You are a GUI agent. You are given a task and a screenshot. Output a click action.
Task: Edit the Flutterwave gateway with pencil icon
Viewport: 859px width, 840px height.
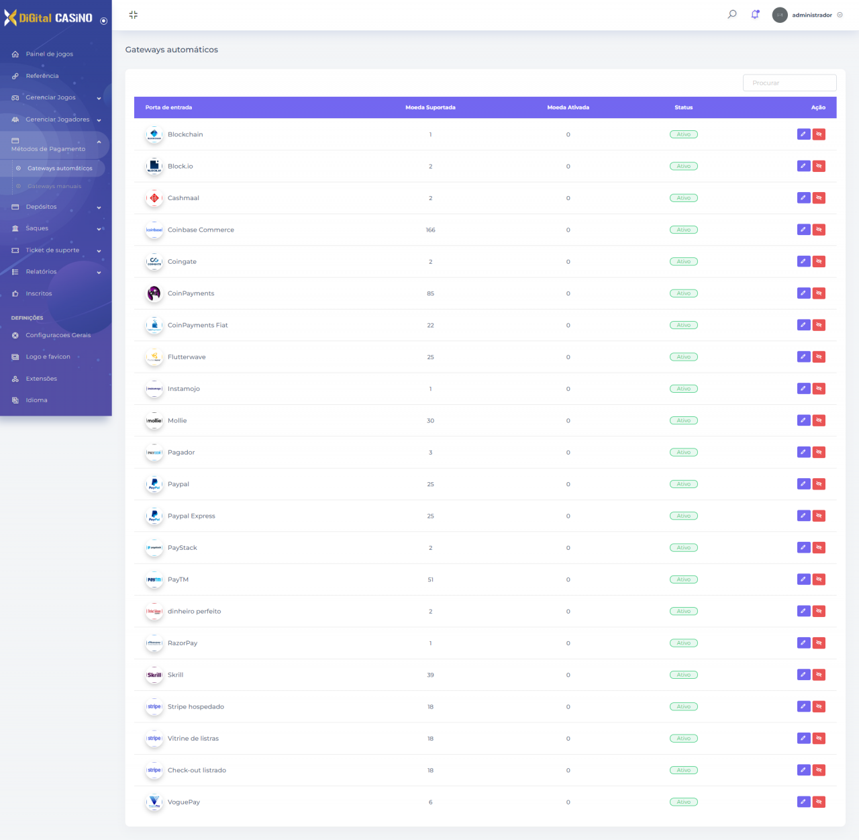804,357
